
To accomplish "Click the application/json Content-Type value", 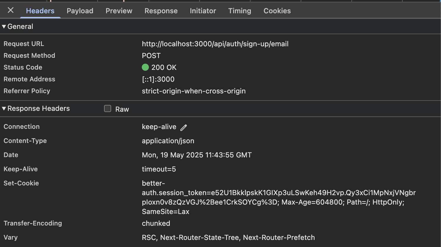I will [168, 141].
